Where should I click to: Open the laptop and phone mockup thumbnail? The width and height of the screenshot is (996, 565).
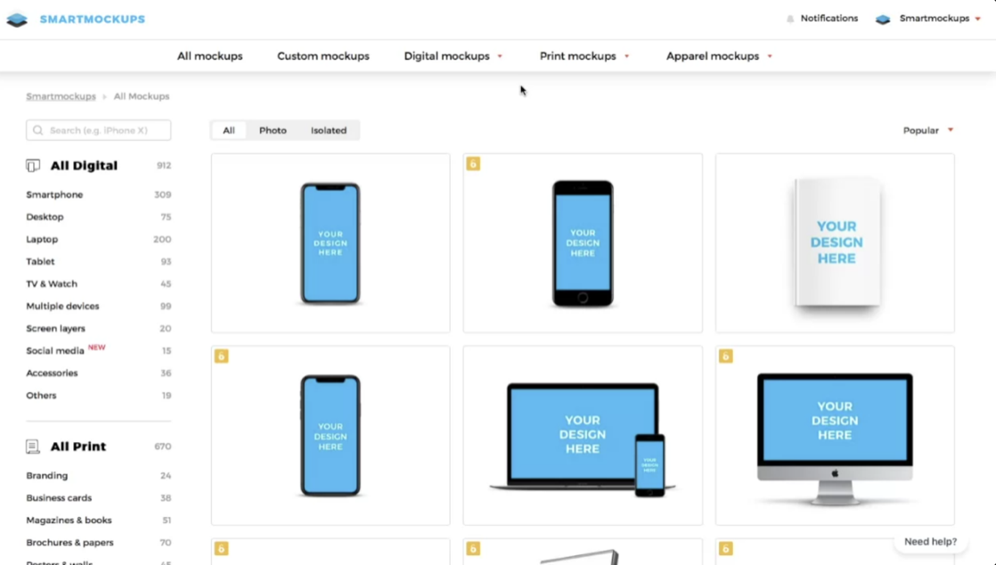583,436
